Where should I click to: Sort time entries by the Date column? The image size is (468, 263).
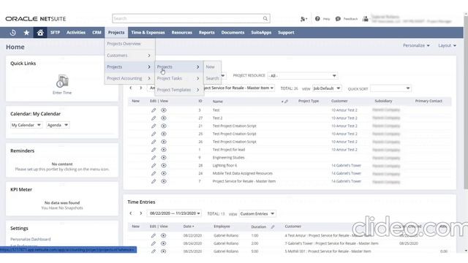[x=189, y=226]
